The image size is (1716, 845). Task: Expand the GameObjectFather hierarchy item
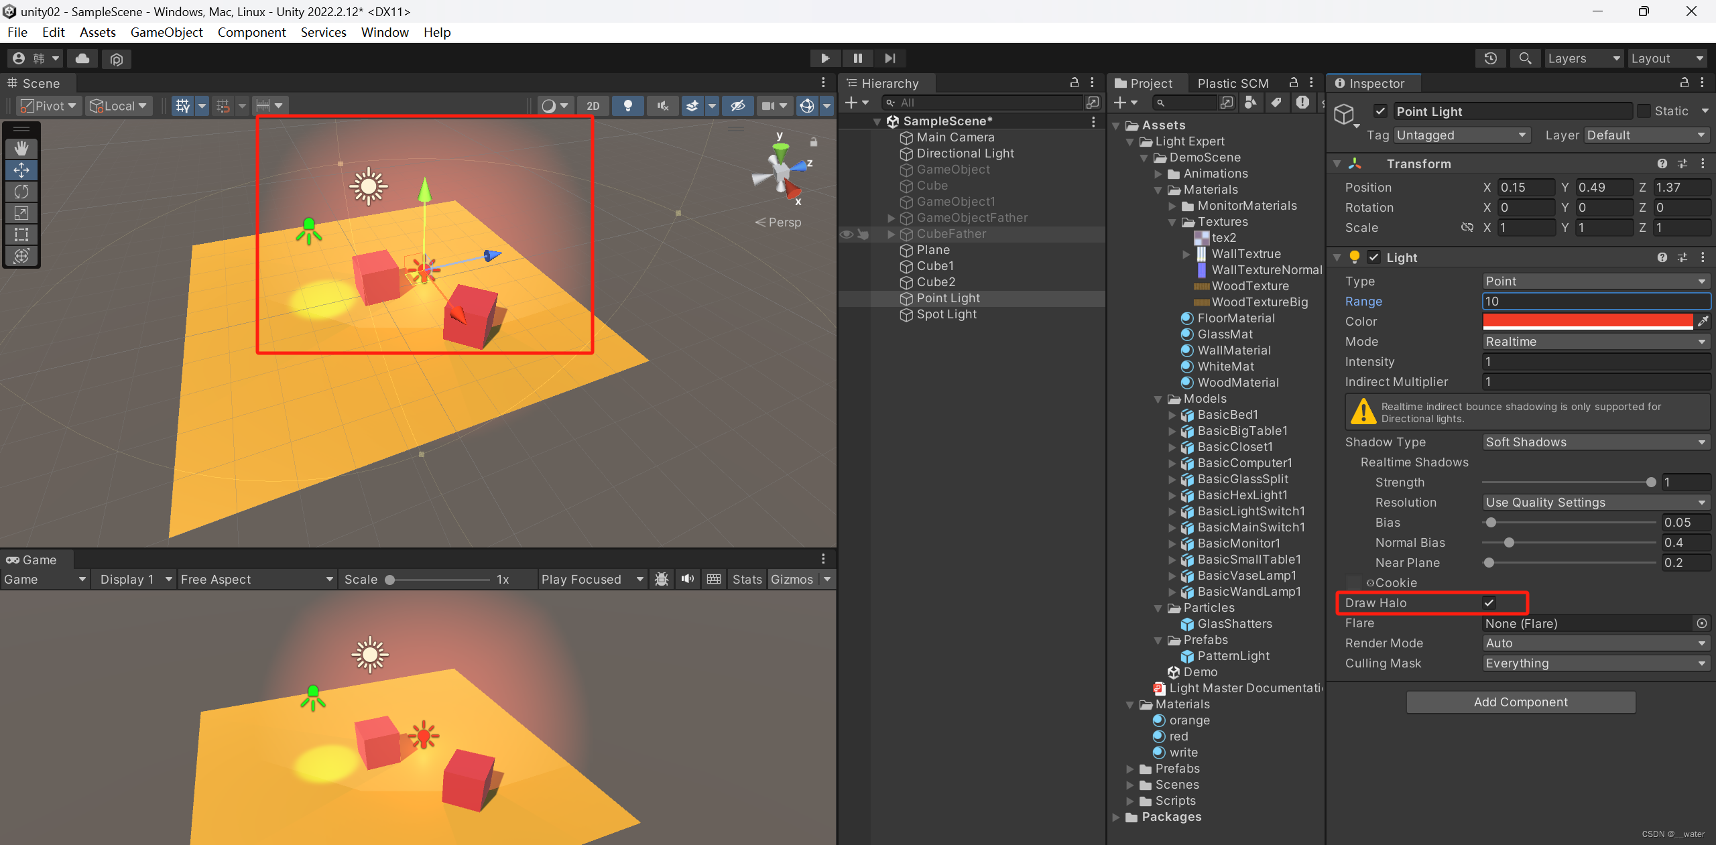coord(891,218)
